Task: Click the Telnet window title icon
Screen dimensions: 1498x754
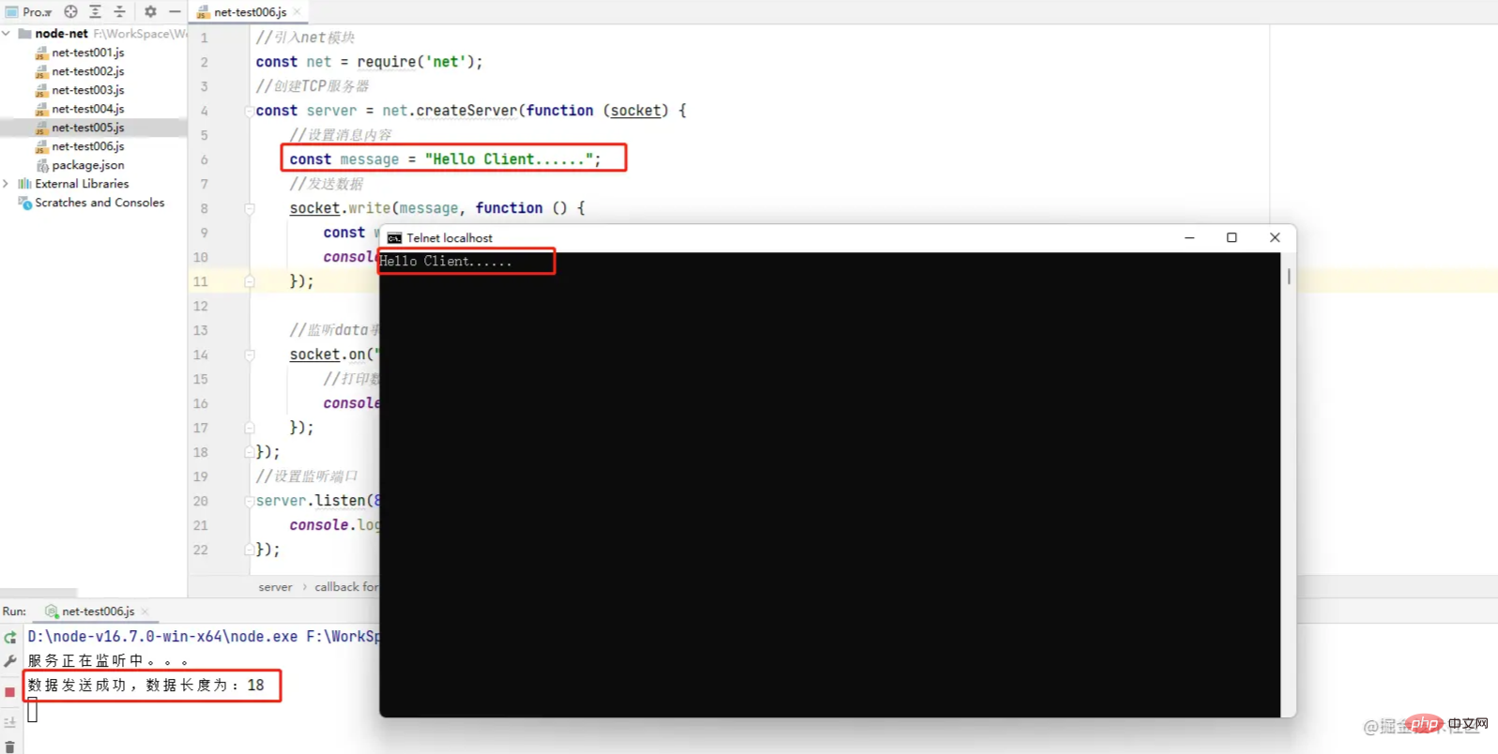Action: [x=394, y=238]
